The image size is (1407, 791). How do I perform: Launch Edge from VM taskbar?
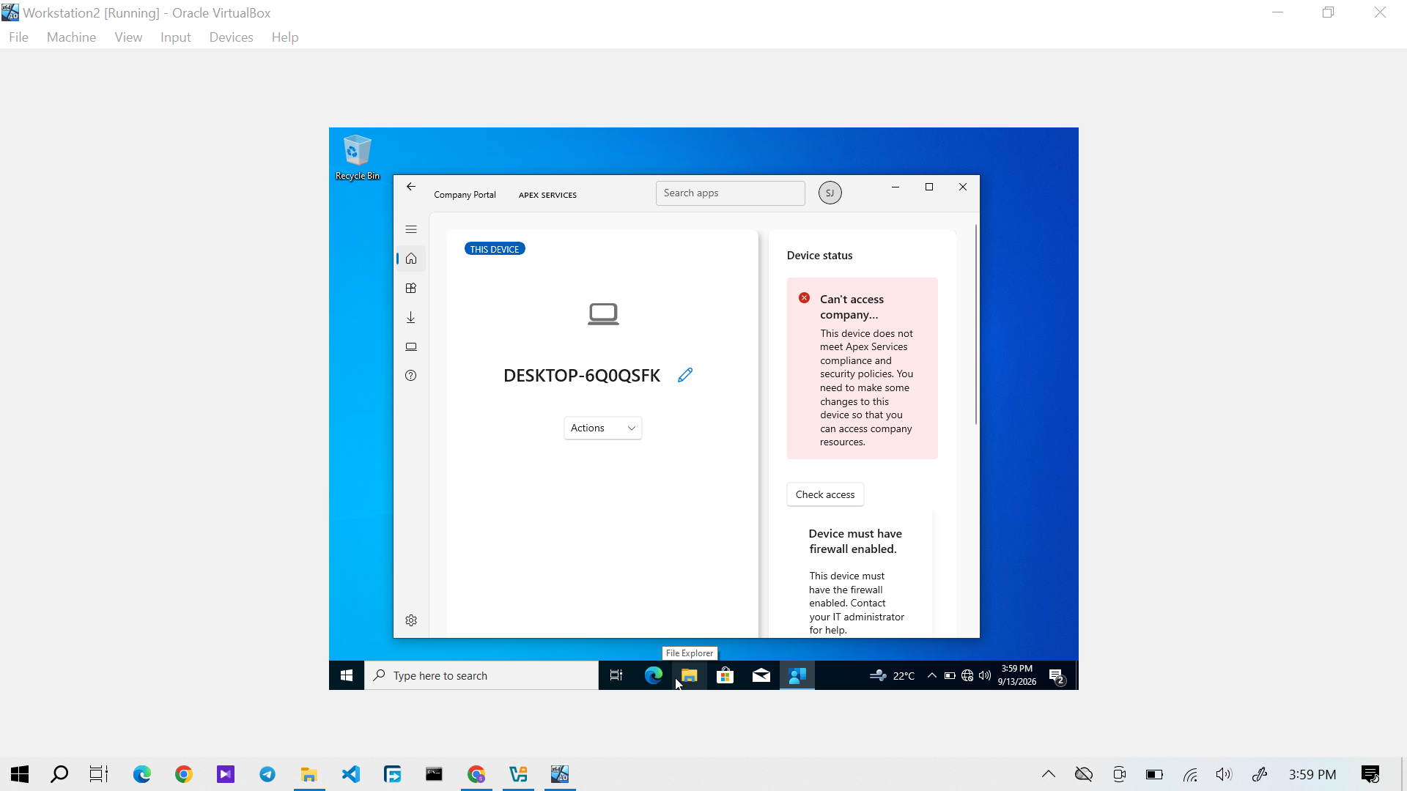653,675
